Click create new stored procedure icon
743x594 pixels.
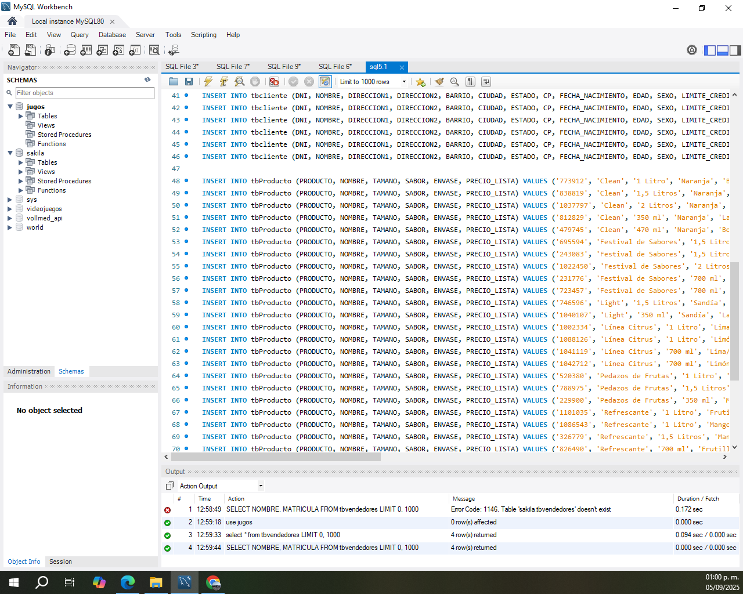pyautogui.click(x=118, y=50)
